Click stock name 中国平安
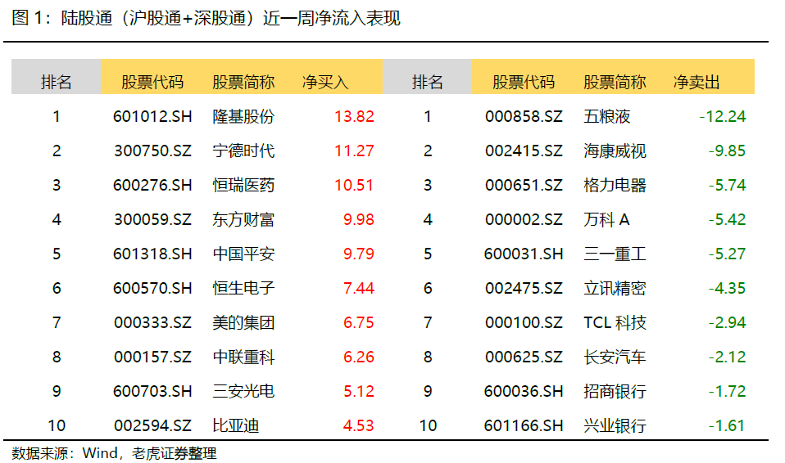The image size is (785, 463). (243, 254)
